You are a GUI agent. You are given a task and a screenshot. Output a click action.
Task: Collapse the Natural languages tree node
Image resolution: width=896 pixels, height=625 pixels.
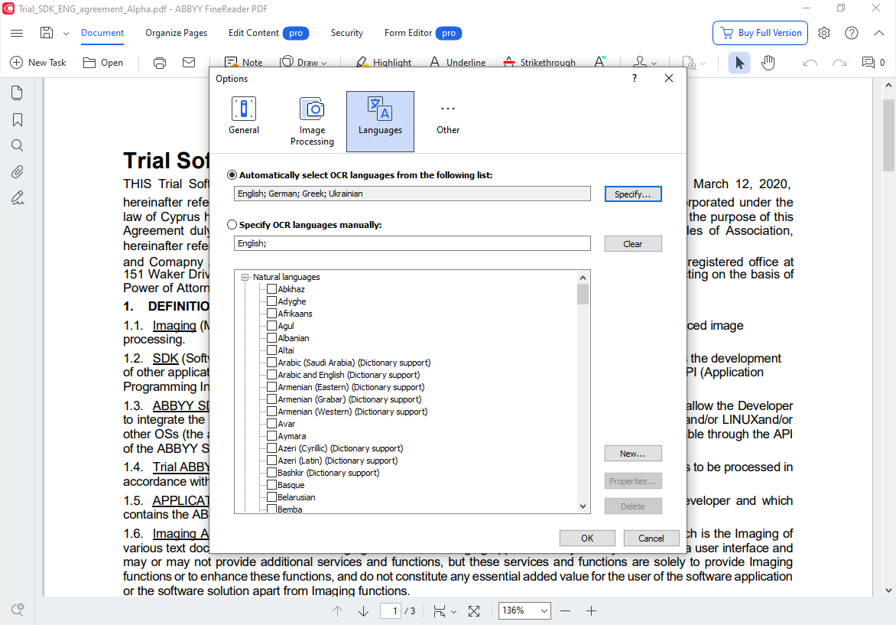point(245,278)
